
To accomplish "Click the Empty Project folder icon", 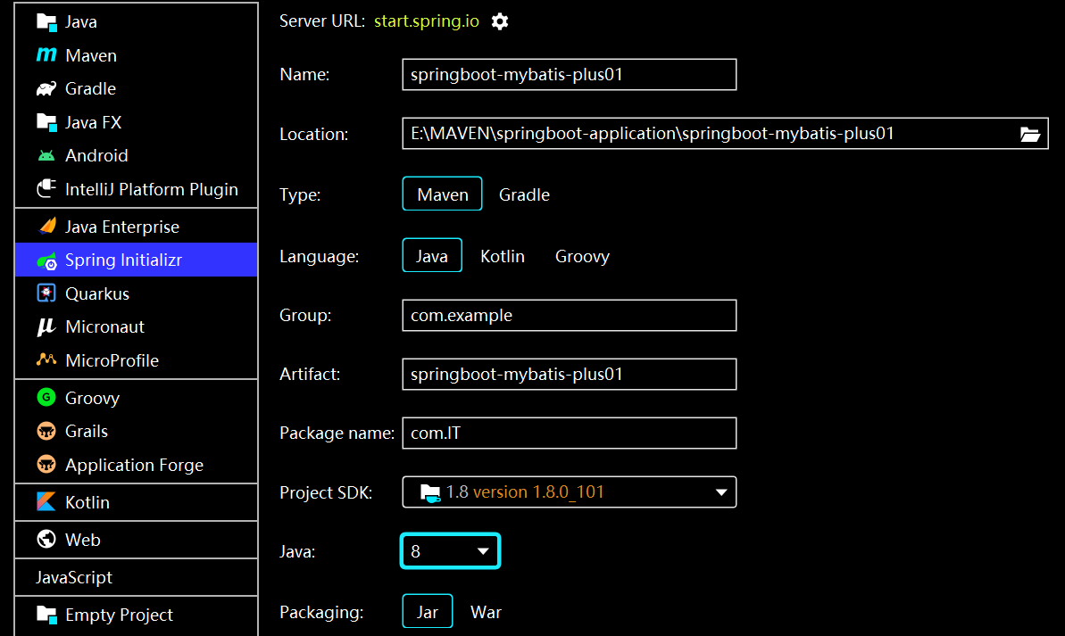I will pos(46,615).
